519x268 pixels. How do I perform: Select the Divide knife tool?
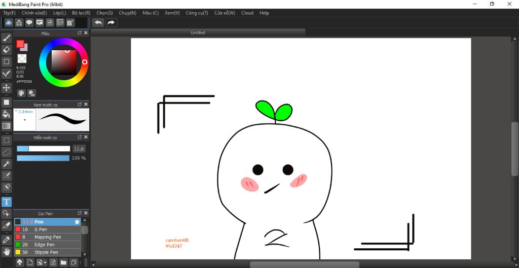tap(6, 225)
